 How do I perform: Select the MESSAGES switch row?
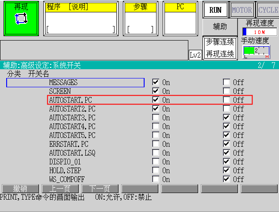pos(75,82)
